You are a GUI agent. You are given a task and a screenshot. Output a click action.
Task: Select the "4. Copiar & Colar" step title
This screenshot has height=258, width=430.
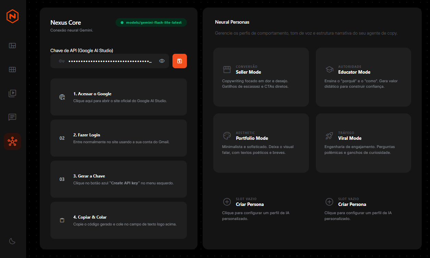[x=90, y=217]
